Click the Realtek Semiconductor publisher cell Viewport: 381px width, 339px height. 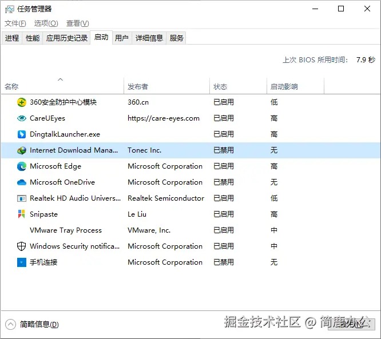(166, 198)
